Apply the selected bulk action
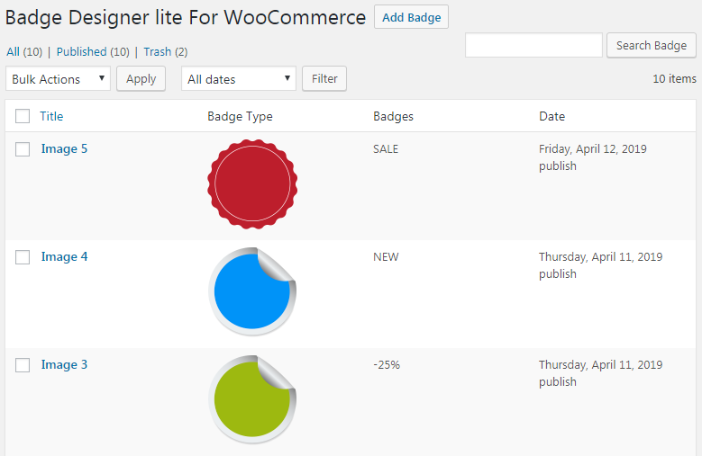The image size is (702, 456). (x=141, y=78)
